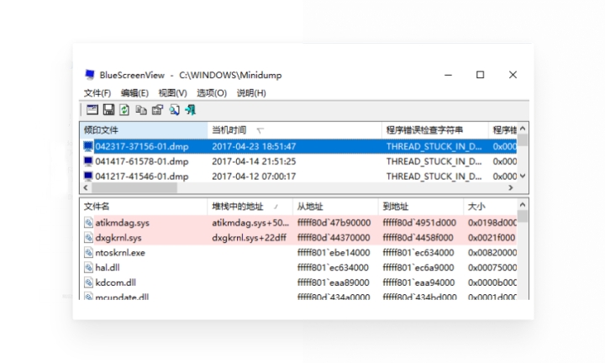Sort lower pane by 从地址 header

(x=335, y=207)
